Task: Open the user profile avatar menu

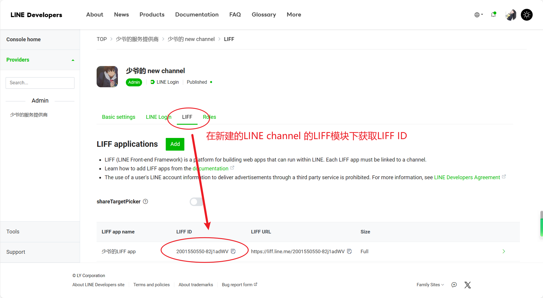Action: [x=511, y=15]
